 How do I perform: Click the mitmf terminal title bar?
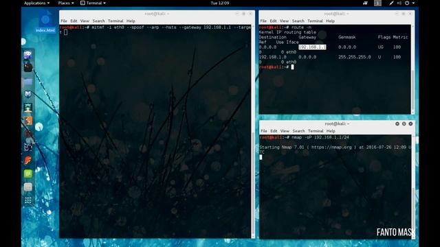157,14
